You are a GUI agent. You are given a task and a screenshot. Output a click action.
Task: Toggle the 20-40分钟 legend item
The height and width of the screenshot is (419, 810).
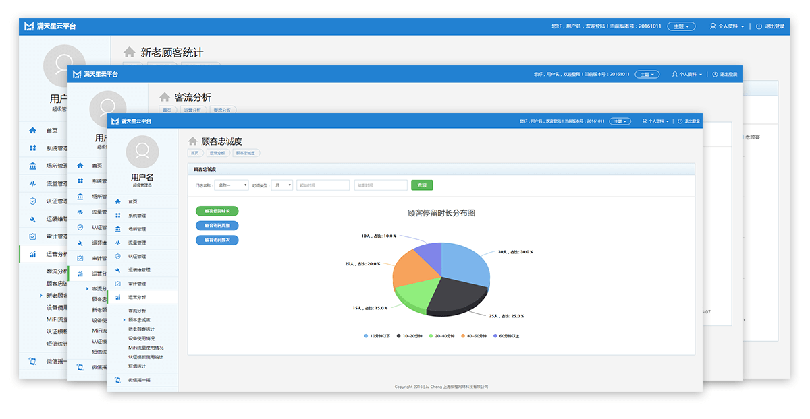pyautogui.click(x=441, y=335)
